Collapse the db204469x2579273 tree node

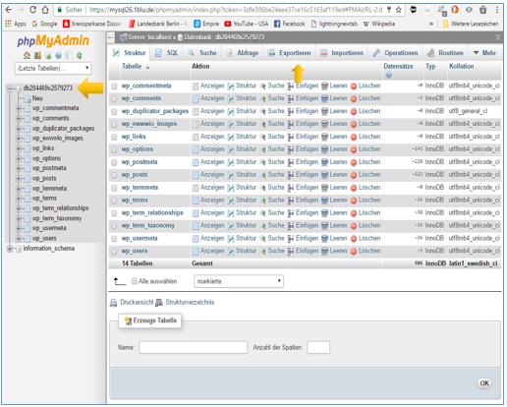click(x=11, y=88)
